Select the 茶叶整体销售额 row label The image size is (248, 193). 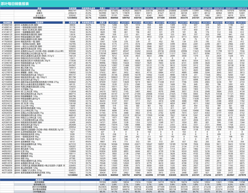pos(39,190)
